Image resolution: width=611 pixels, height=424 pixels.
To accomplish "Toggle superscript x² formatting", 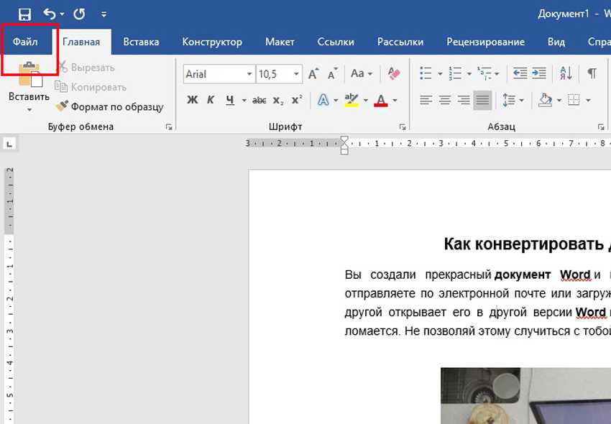I will coord(297,100).
